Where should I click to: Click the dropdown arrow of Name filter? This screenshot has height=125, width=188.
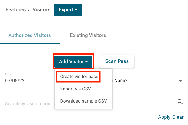pyautogui.click(x=181, y=81)
